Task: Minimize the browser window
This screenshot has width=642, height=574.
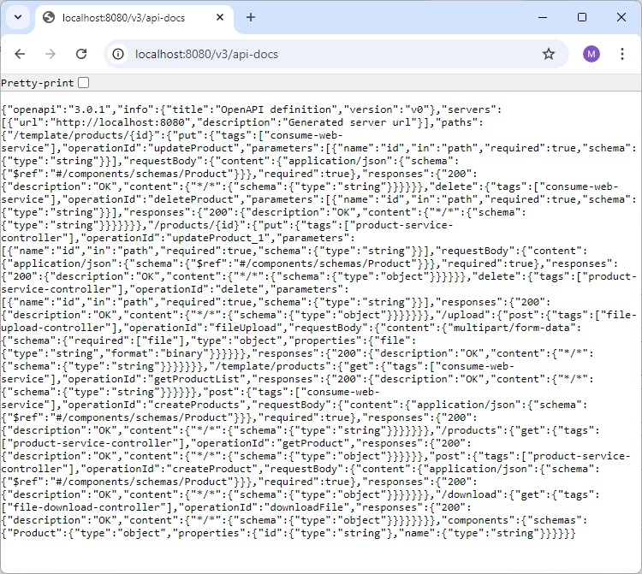Action: click(543, 17)
